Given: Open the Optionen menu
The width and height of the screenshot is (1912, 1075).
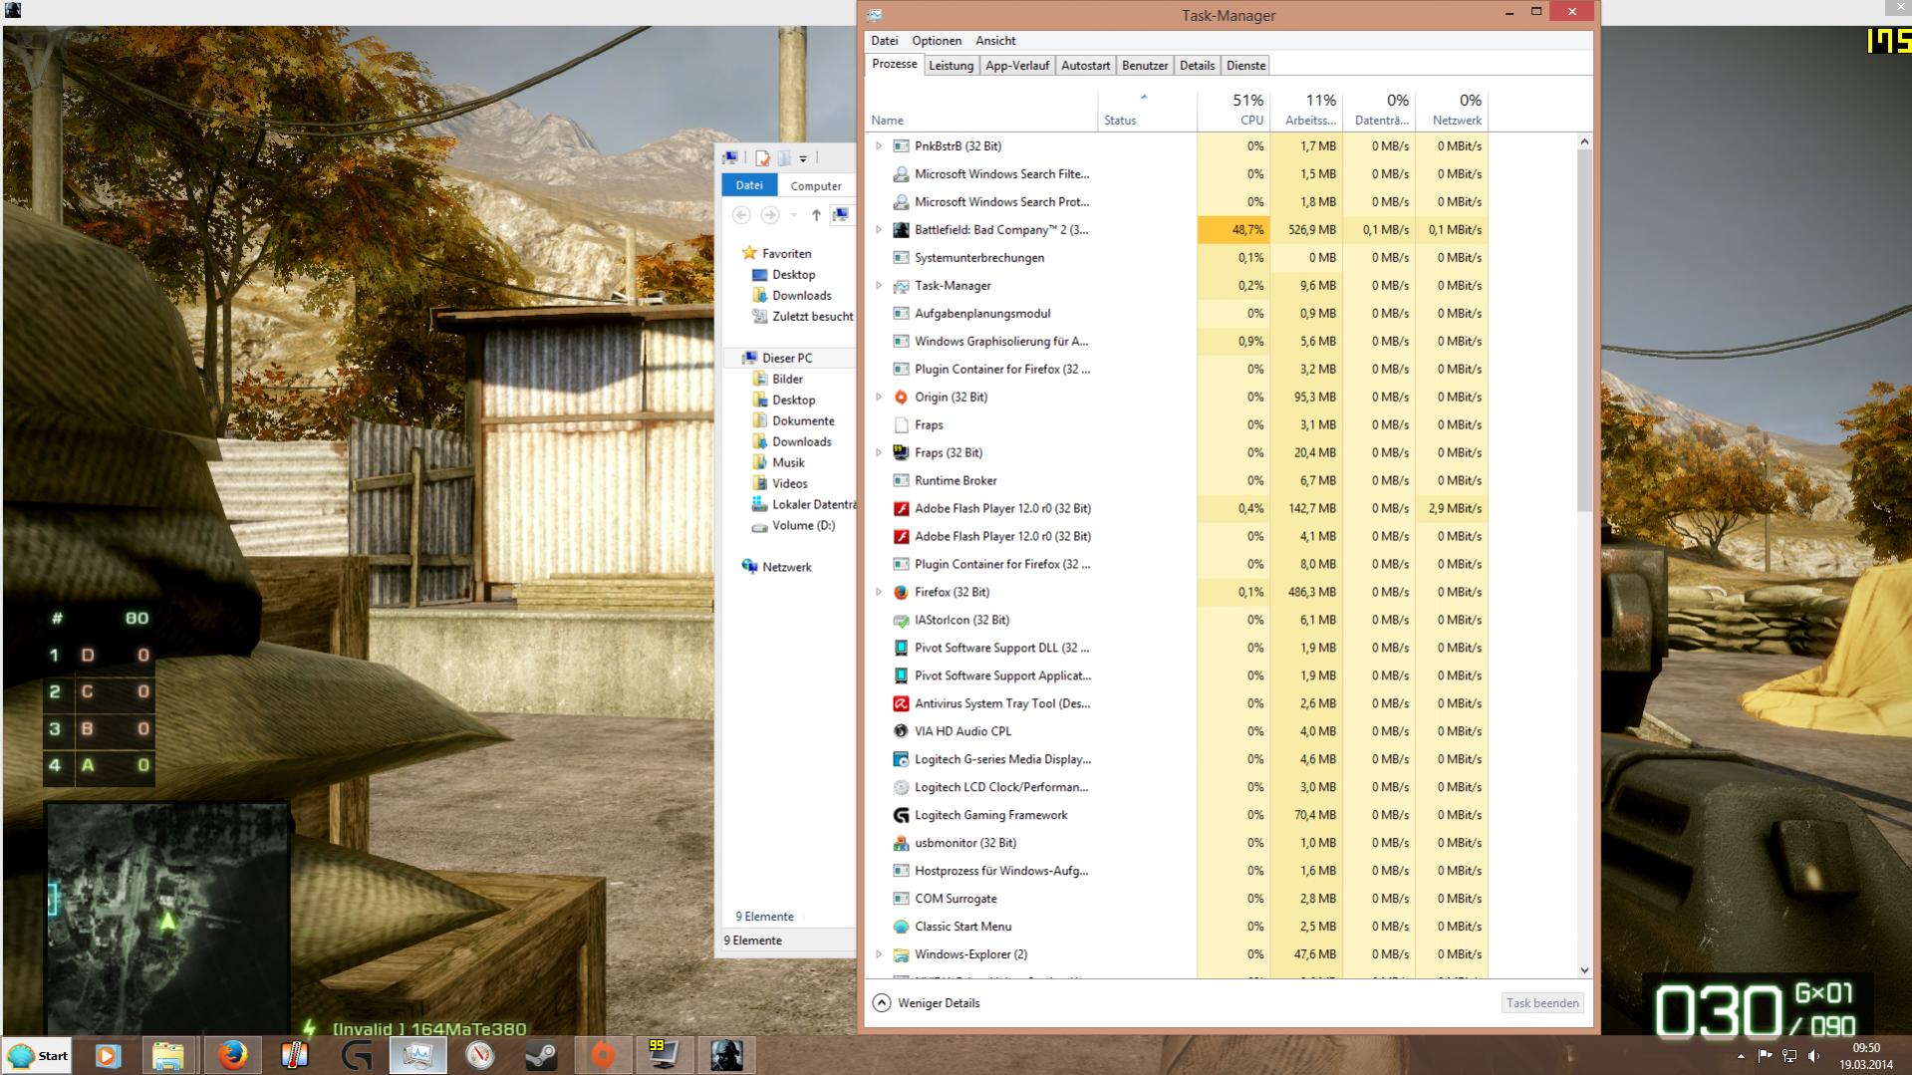Looking at the screenshot, I should click(x=937, y=41).
